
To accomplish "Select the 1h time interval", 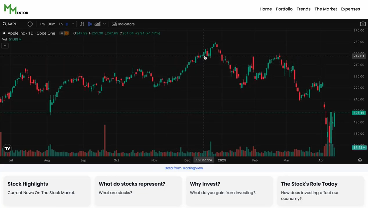I will click(60, 24).
